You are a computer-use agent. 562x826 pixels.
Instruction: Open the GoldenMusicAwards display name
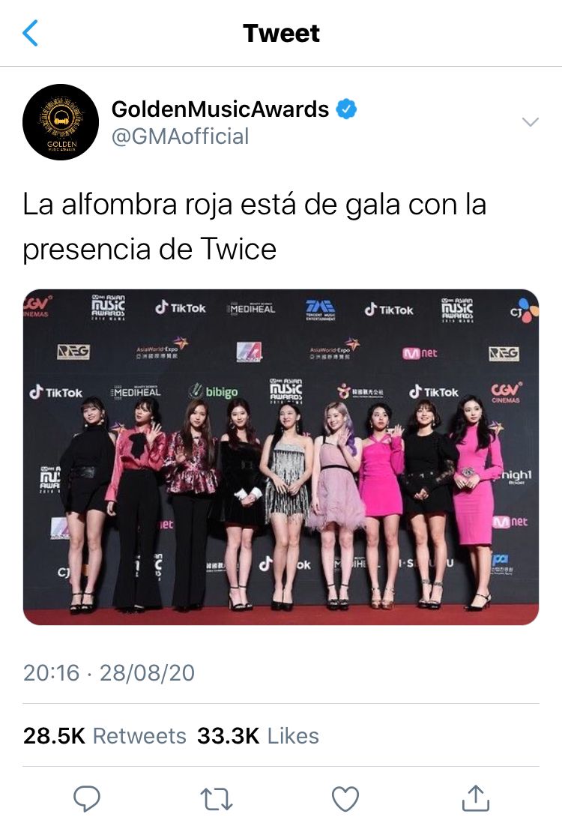(220, 109)
